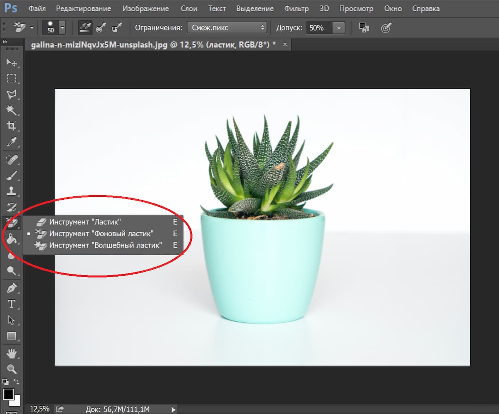Open the Ограничения dropdown set to Смеж.пикс

coord(227,28)
